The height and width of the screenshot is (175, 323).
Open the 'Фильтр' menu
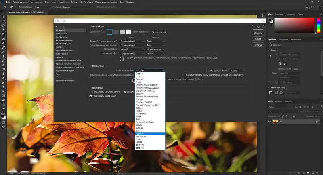[74, 2]
